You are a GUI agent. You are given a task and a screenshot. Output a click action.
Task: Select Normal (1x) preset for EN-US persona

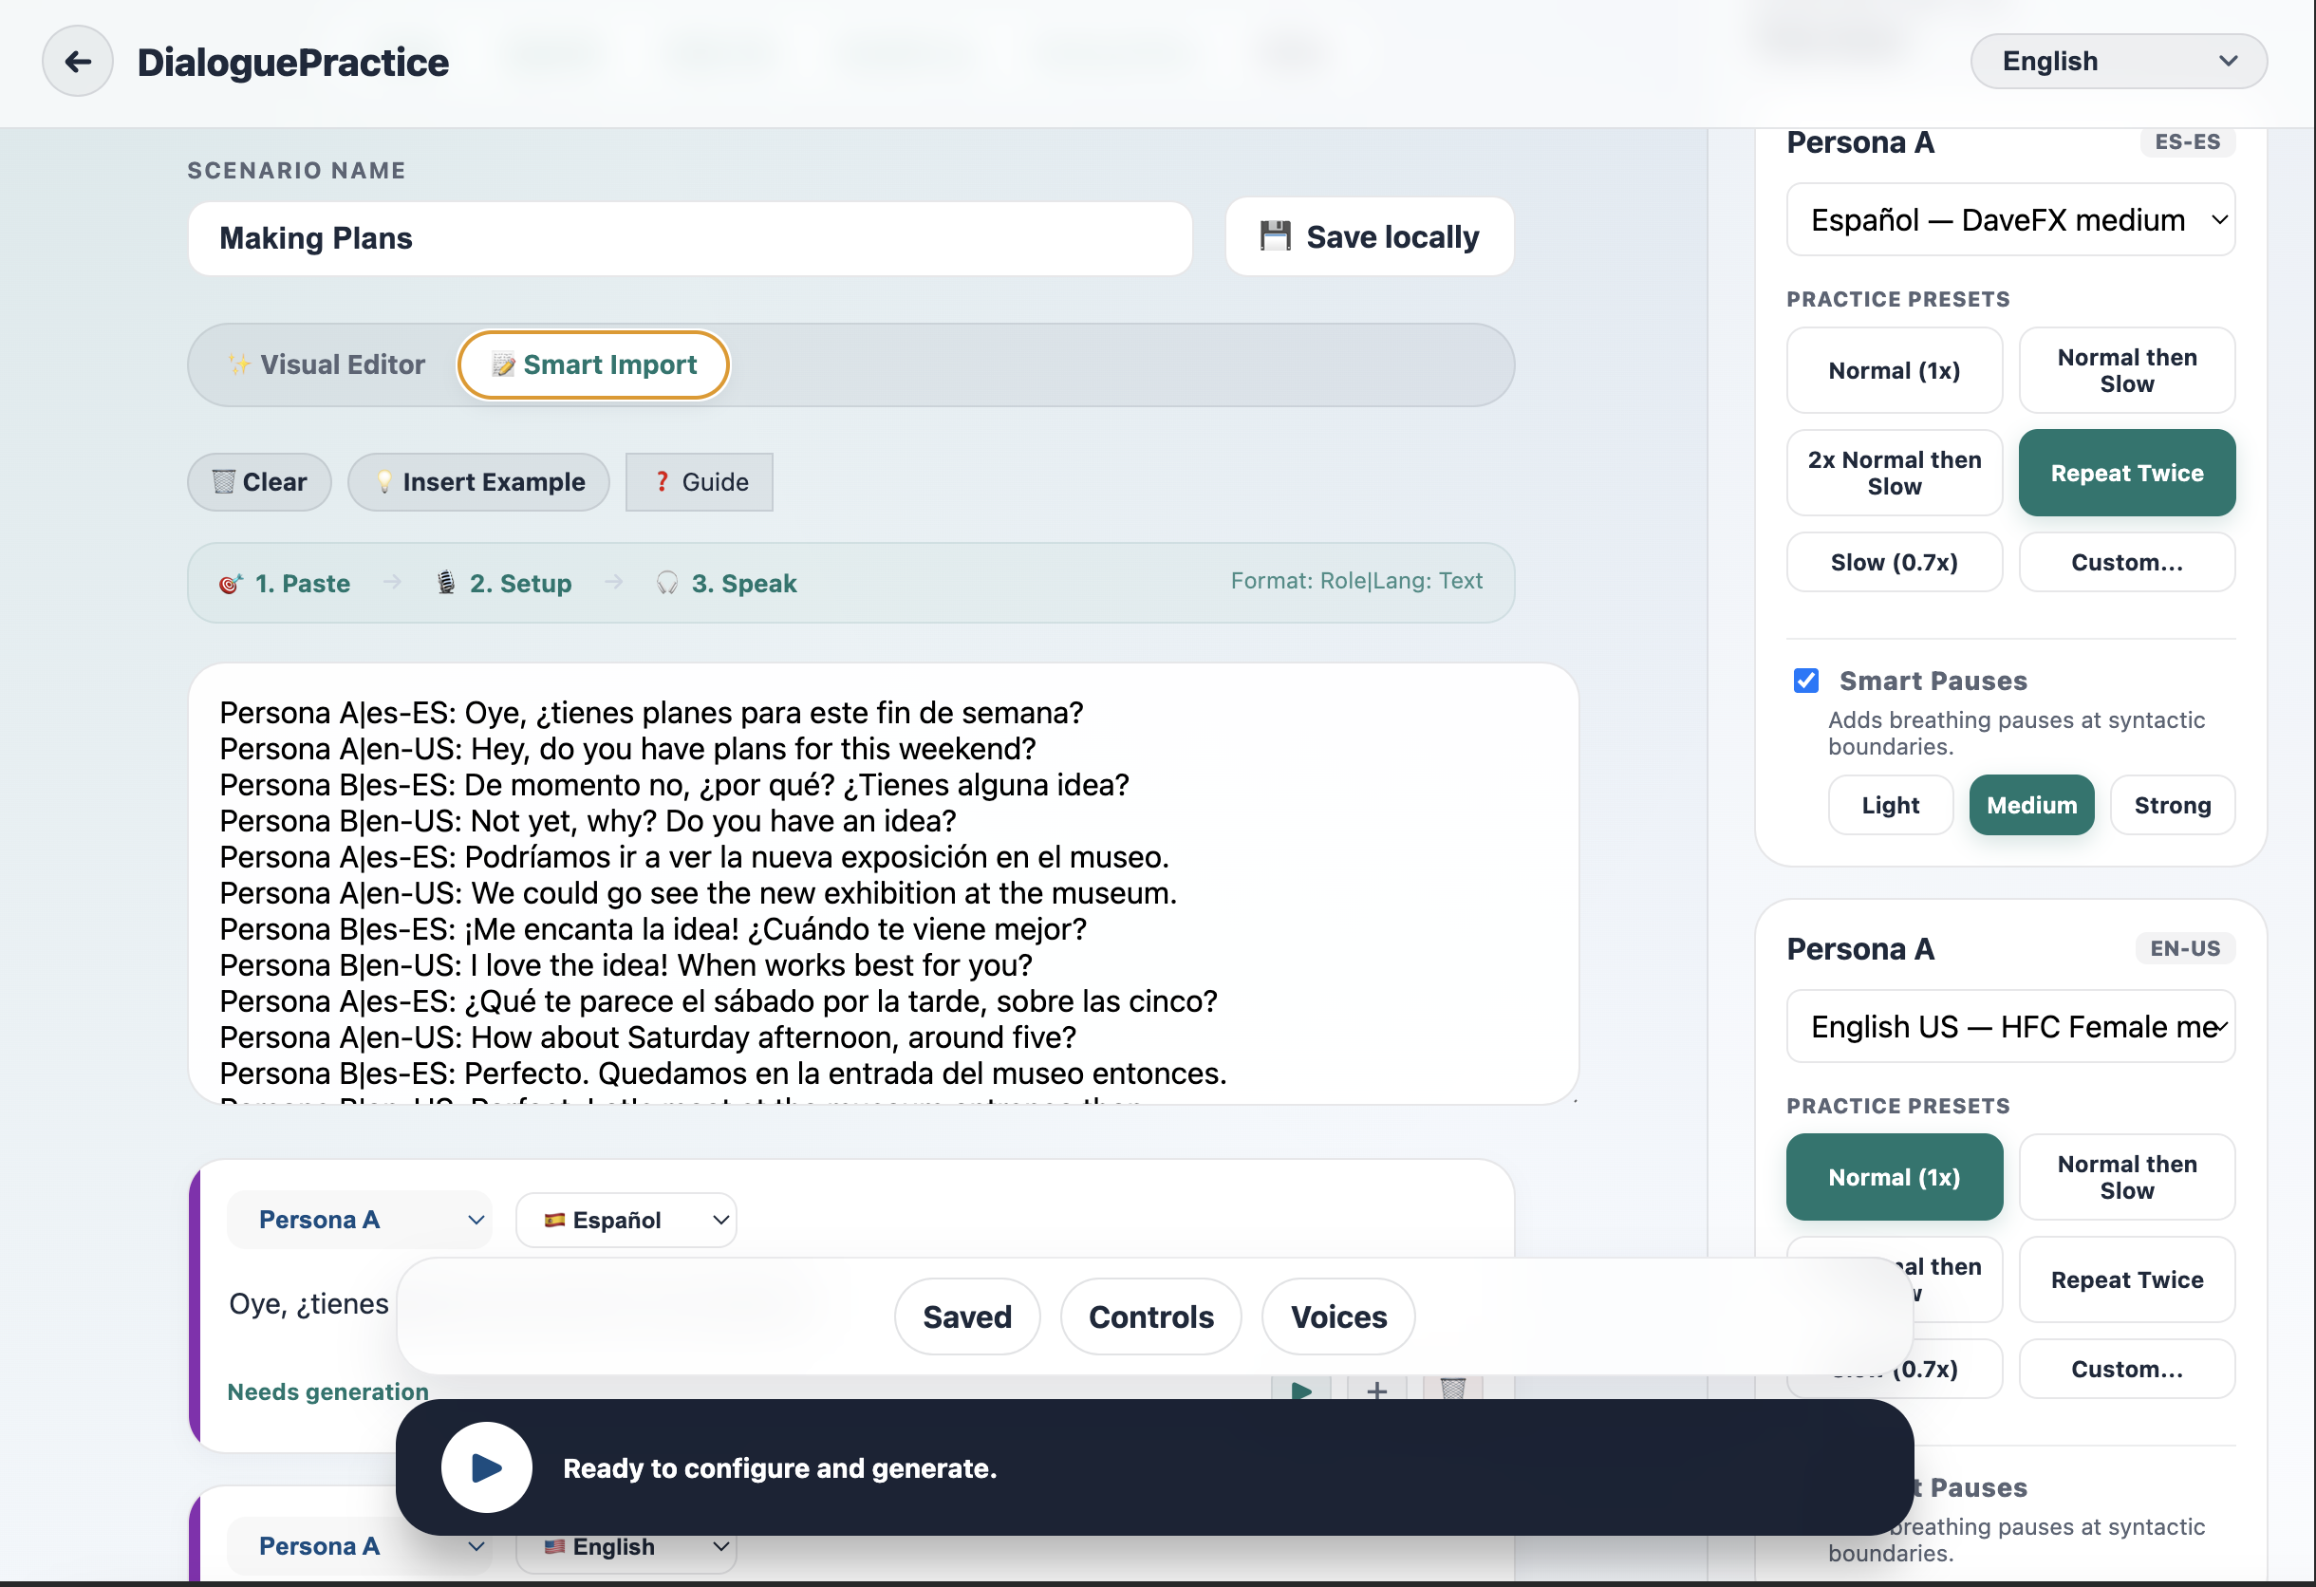tap(1895, 1178)
